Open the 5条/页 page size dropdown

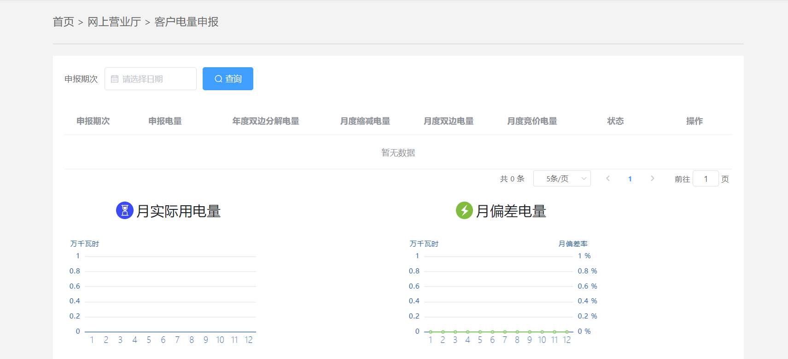pyautogui.click(x=562, y=179)
